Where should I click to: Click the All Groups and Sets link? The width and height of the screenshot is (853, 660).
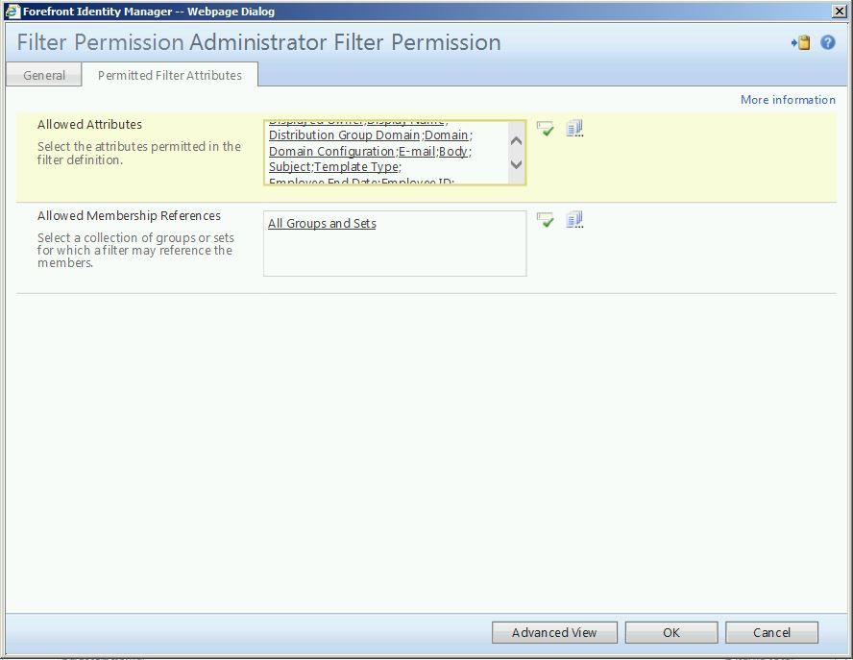click(322, 223)
